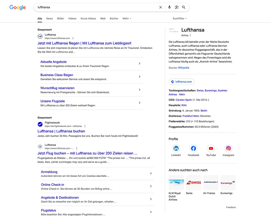Select KLM Royal Dutch Airlines thumbnail
Screen dimensions: 271x219
pyautogui.click(x=176, y=183)
